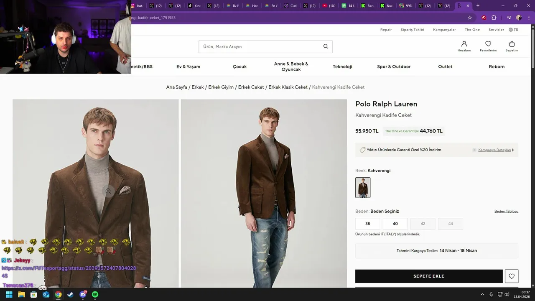
Task: Open Outlet category menu
Action: pos(445,66)
